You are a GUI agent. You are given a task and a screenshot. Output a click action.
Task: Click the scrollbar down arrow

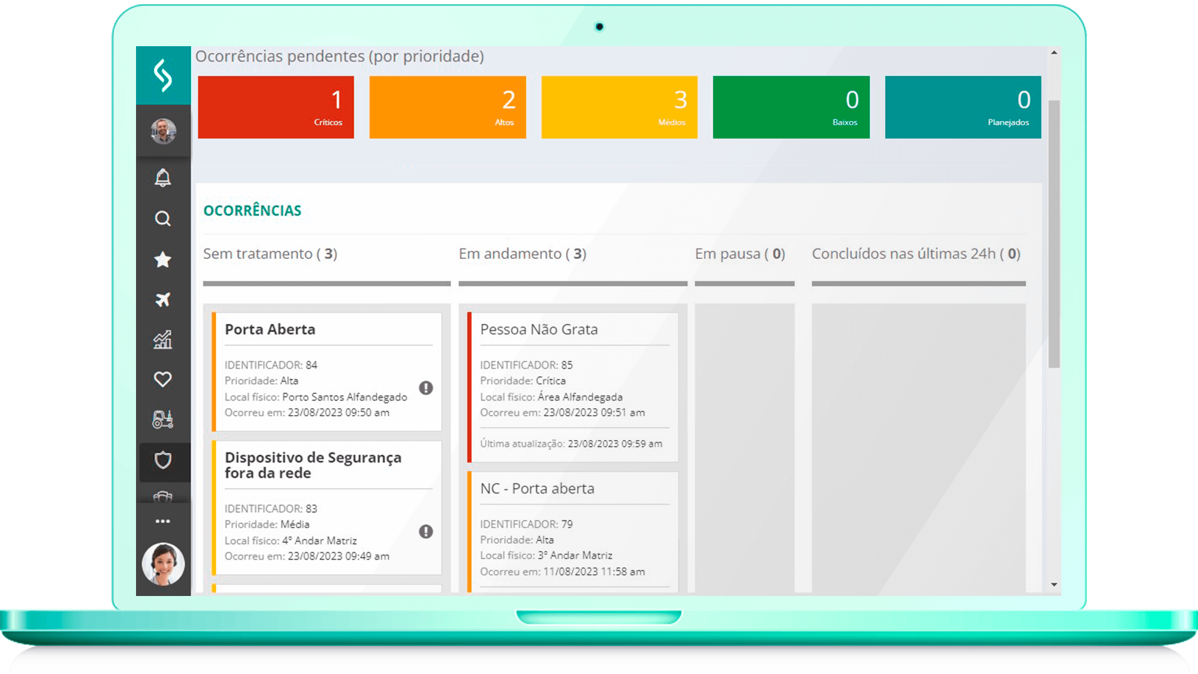click(x=1054, y=585)
